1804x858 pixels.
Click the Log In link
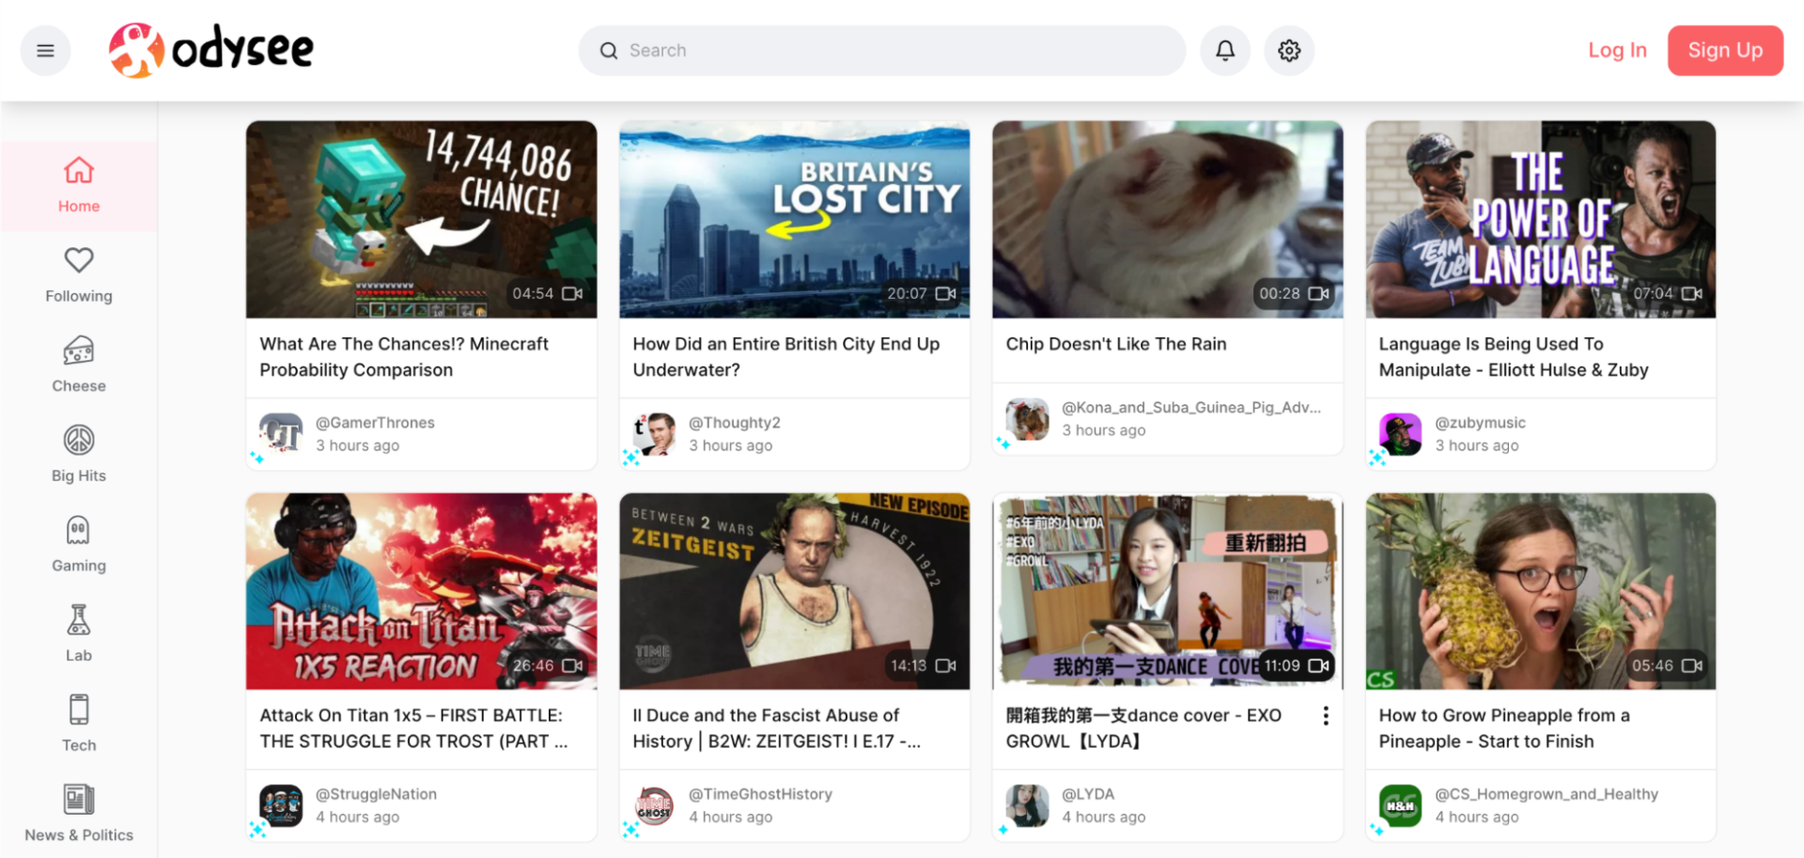tap(1616, 50)
